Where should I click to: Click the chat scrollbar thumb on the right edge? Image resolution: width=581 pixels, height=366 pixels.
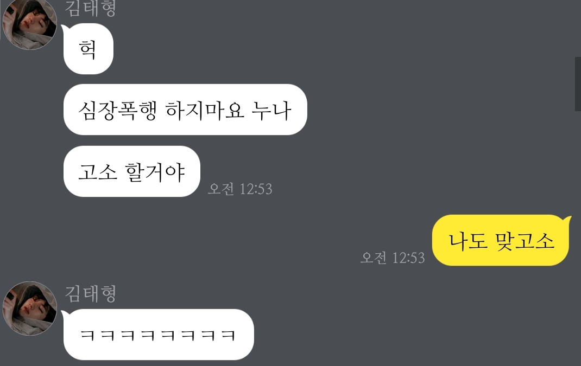click(x=578, y=84)
